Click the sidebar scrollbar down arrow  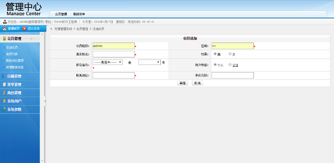(42, 161)
